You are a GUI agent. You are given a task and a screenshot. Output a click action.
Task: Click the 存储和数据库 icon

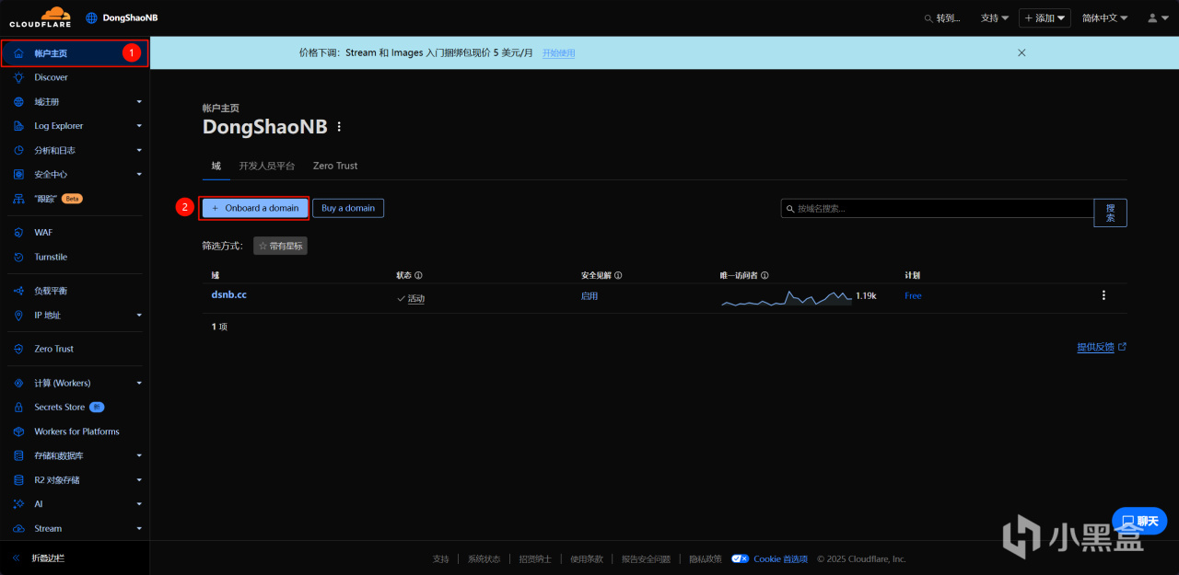pyautogui.click(x=18, y=455)
